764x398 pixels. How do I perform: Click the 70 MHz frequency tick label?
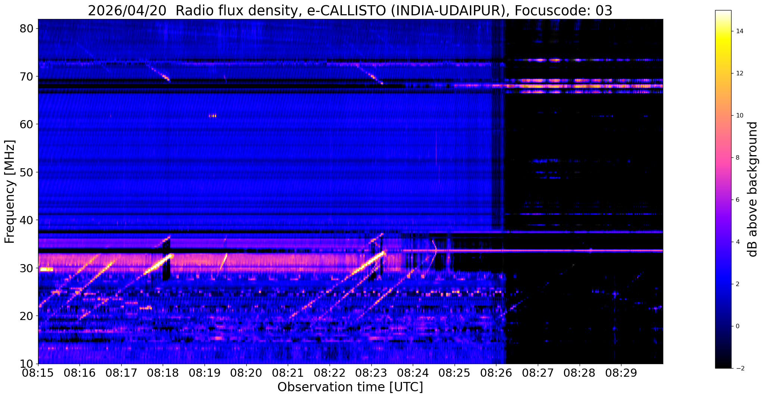pos(27,76)
